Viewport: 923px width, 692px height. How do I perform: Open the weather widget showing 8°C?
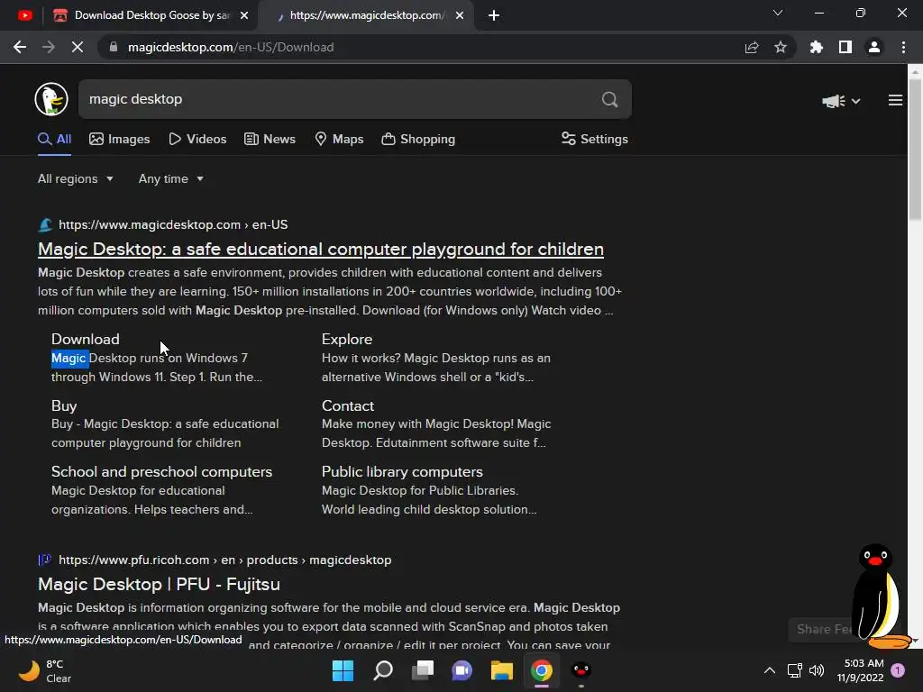coord(44,670)
